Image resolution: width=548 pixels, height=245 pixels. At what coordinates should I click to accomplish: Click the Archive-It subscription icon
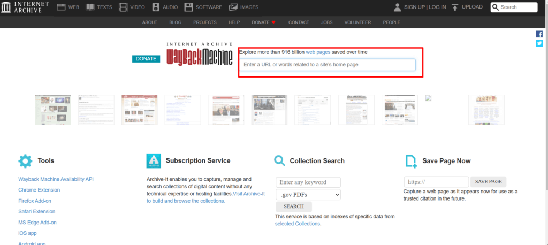click(x=154, y=161)
